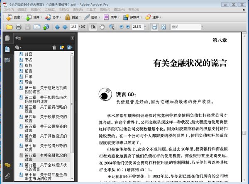
Task: Open the 第三章 投资战略 bookmark
Action: coord(45,108)
